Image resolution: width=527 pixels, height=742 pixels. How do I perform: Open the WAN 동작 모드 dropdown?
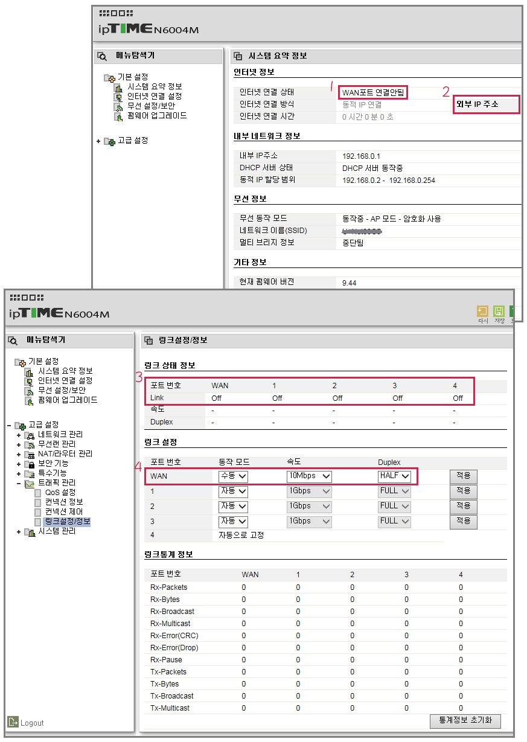233,476
